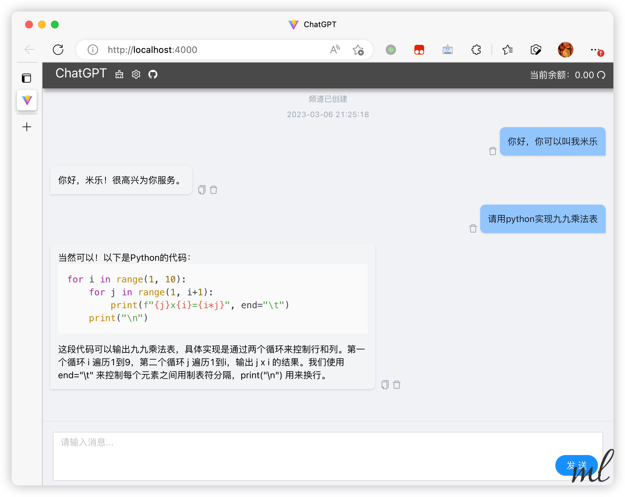Image resolution: width=625 pixels, height=497 pixels.
Task: Refresh the balance with the circular arrow icon
Action: click(x=602, y=75)
